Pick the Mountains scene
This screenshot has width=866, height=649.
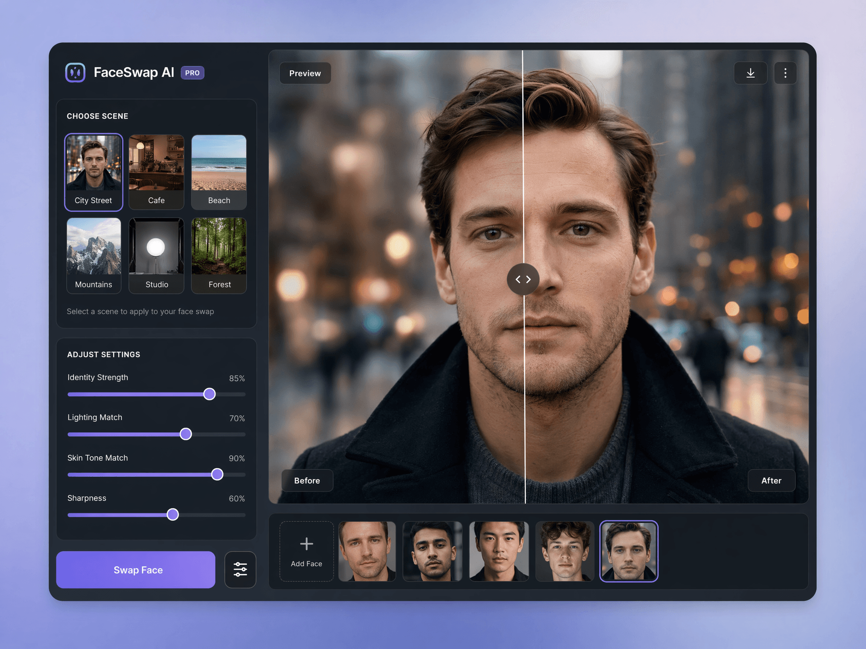pos(94,256)
